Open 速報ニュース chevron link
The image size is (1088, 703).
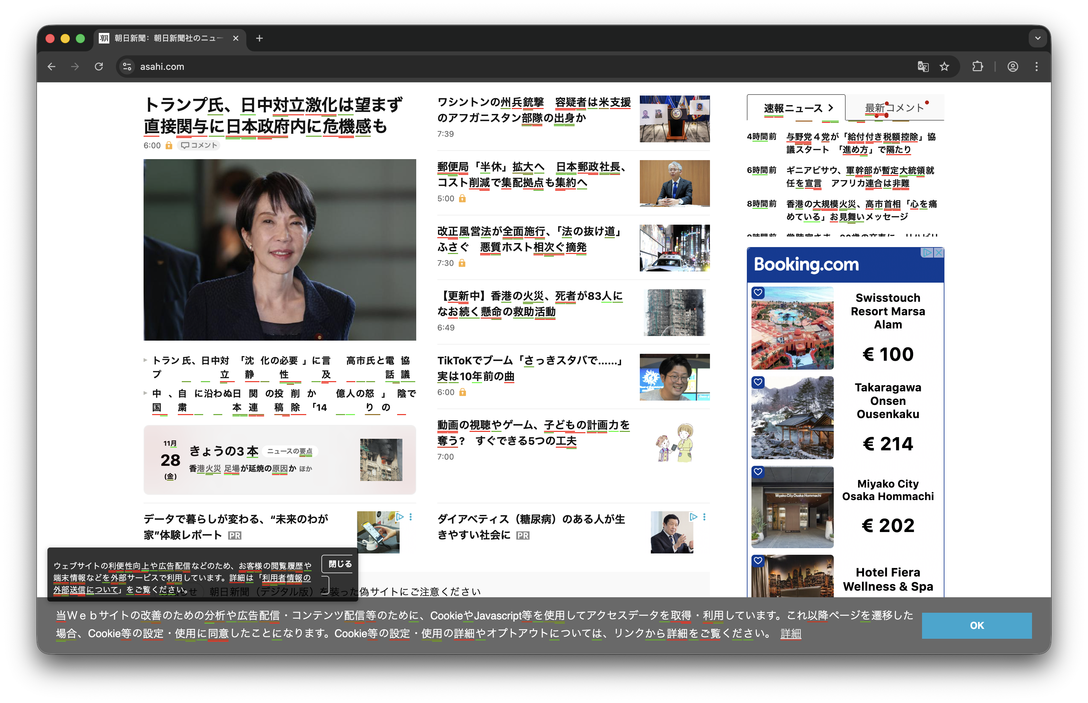[x=831, y=108]
